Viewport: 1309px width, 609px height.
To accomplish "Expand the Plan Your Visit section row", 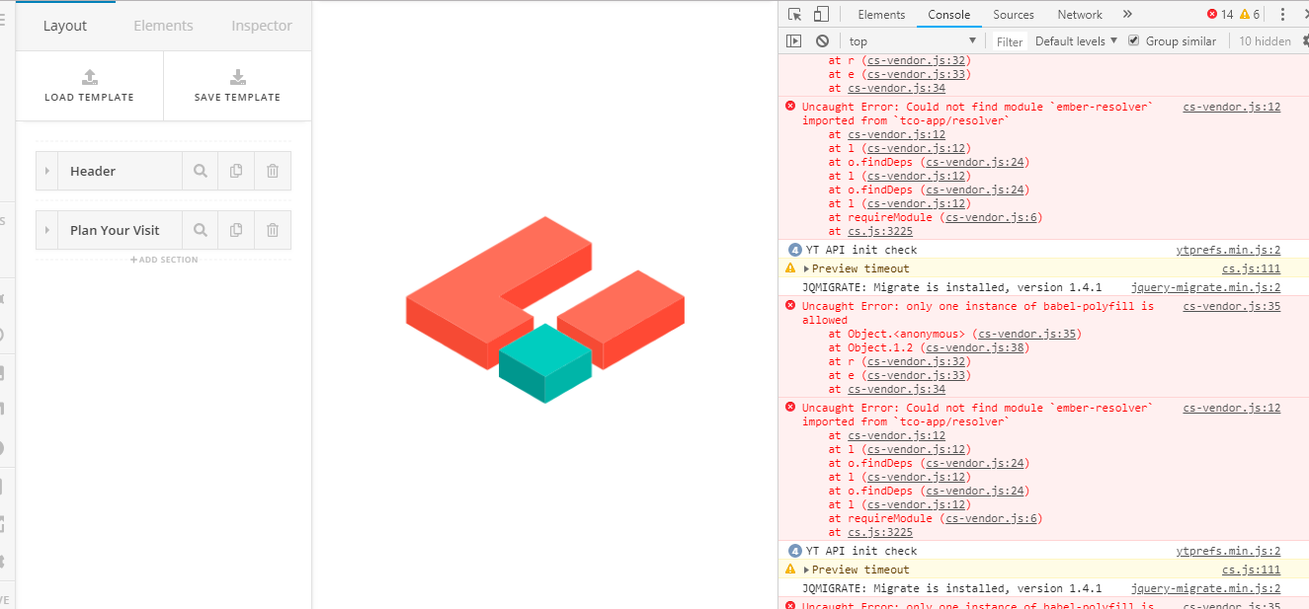I will [47, 231].
